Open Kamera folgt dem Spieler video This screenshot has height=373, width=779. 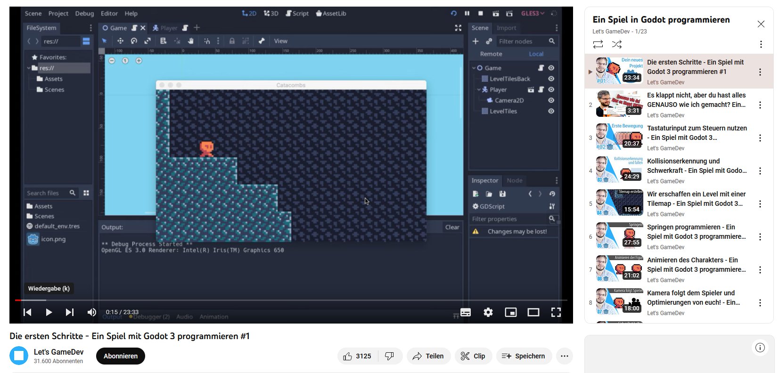pyautogui.click(x=693, y=298)
